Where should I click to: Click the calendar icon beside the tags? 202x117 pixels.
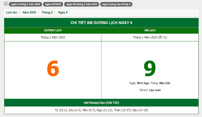tap(6, 4)
